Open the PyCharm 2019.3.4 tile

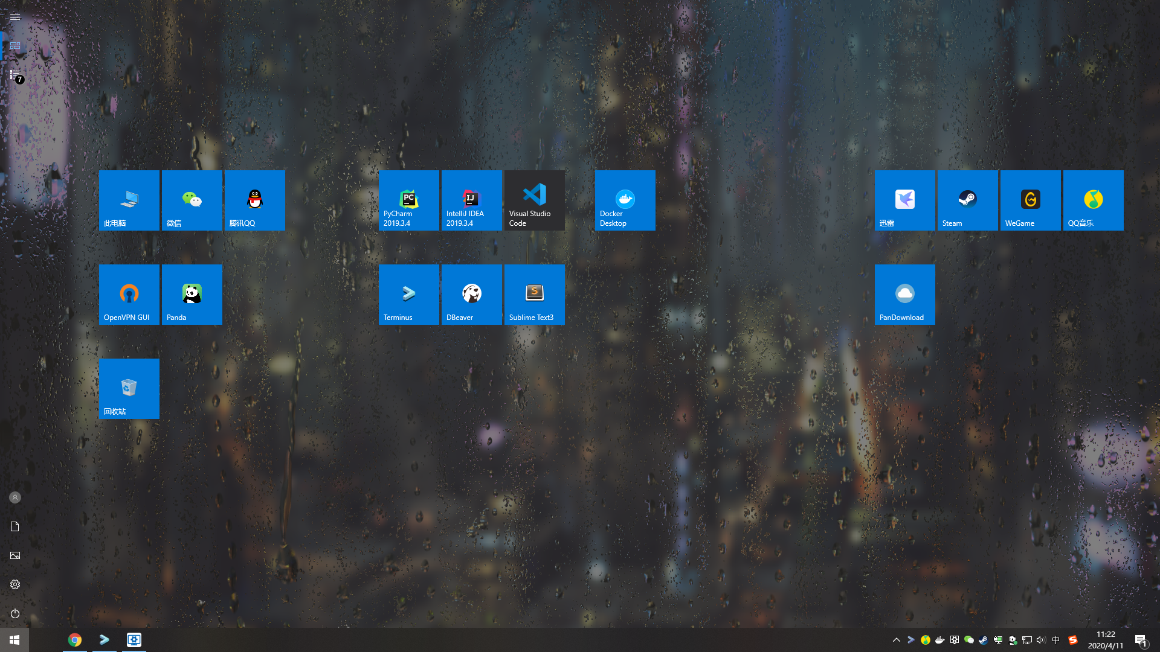(408, 200)
